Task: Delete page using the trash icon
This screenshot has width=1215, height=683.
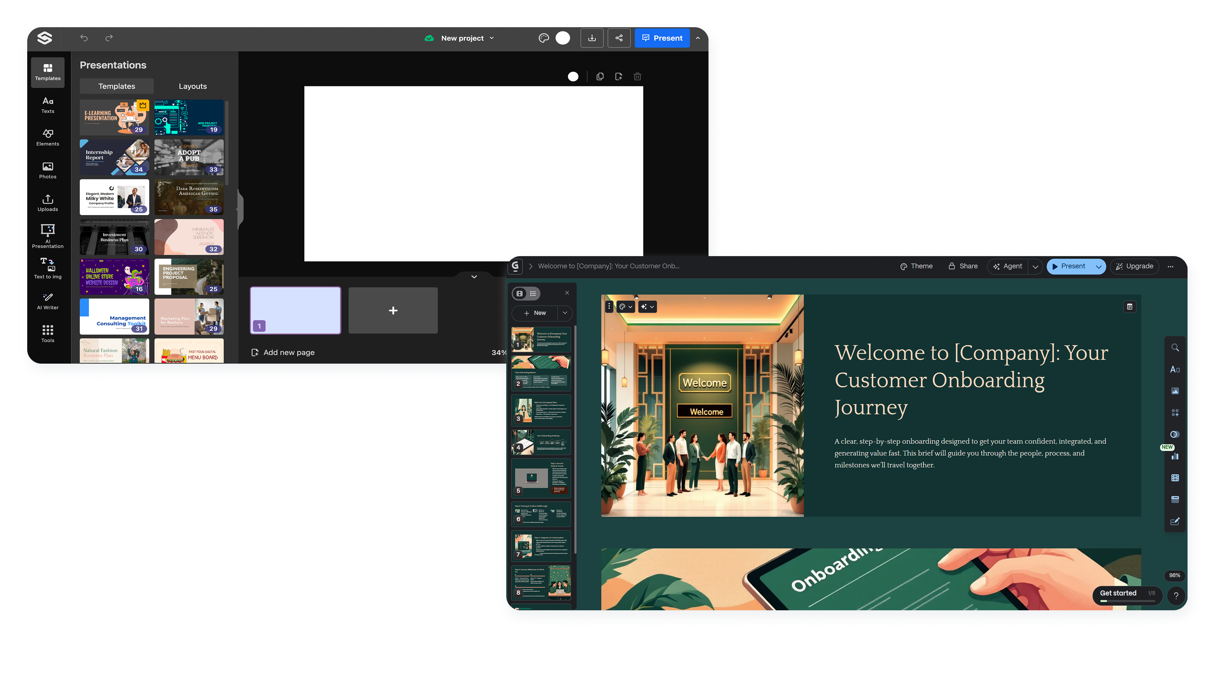Action: pos(637,76)
